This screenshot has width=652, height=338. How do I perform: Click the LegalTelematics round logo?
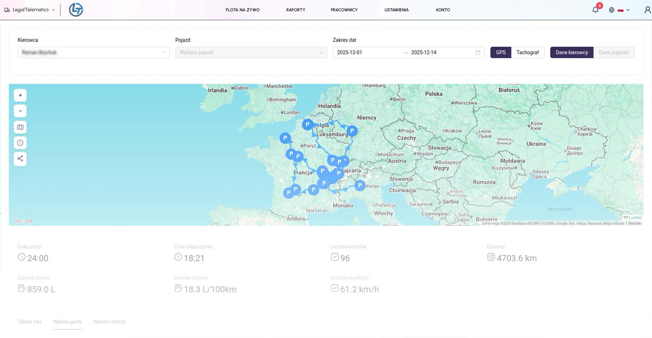point(76,10)
